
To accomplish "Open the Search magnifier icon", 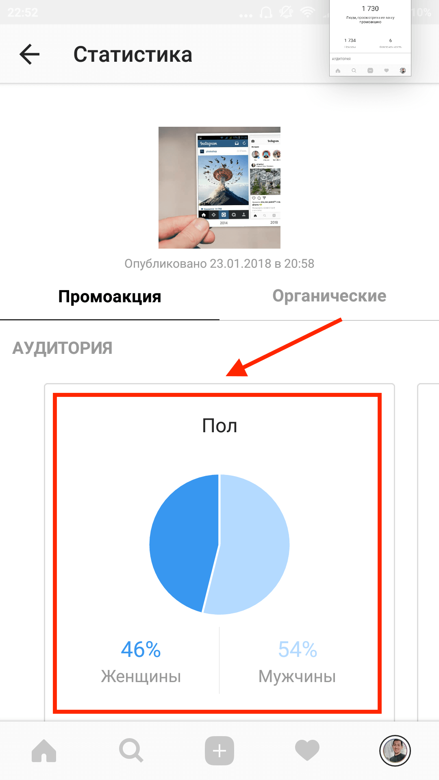I will pos(131,751).
